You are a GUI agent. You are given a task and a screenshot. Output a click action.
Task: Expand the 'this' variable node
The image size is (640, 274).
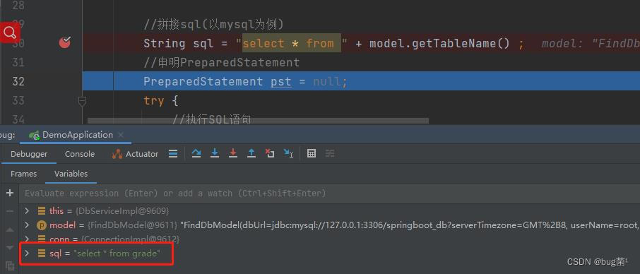[x=27, y=211]
